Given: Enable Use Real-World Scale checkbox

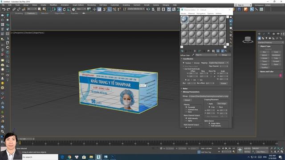Looking at the screenshot, I should point(183,69).
